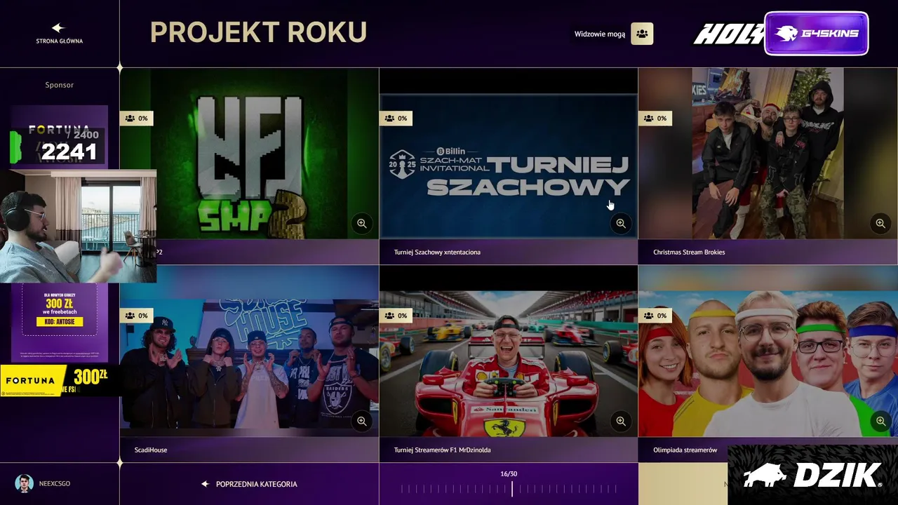Zoom the Turniej Streamerów F1 image
Viewport: 898px width, 505px height.
coord(621,422)
